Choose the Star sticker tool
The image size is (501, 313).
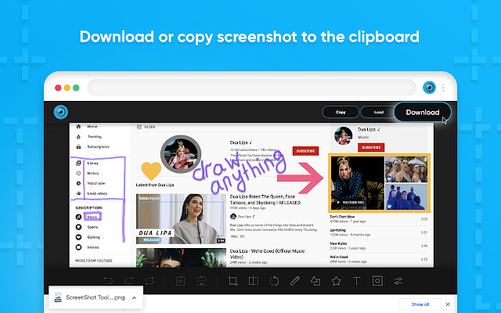336,280
